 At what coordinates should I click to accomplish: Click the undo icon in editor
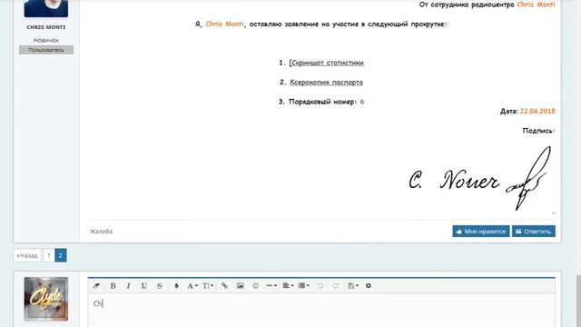[320, 285]
